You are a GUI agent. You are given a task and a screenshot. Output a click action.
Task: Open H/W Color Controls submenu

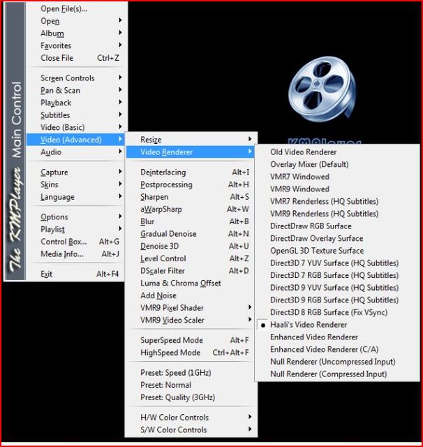191,418
